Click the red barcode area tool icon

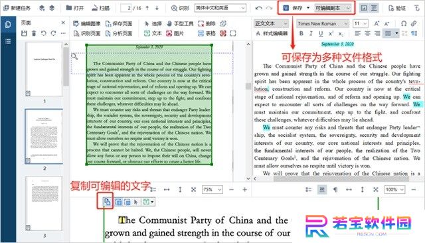(223, 34)
